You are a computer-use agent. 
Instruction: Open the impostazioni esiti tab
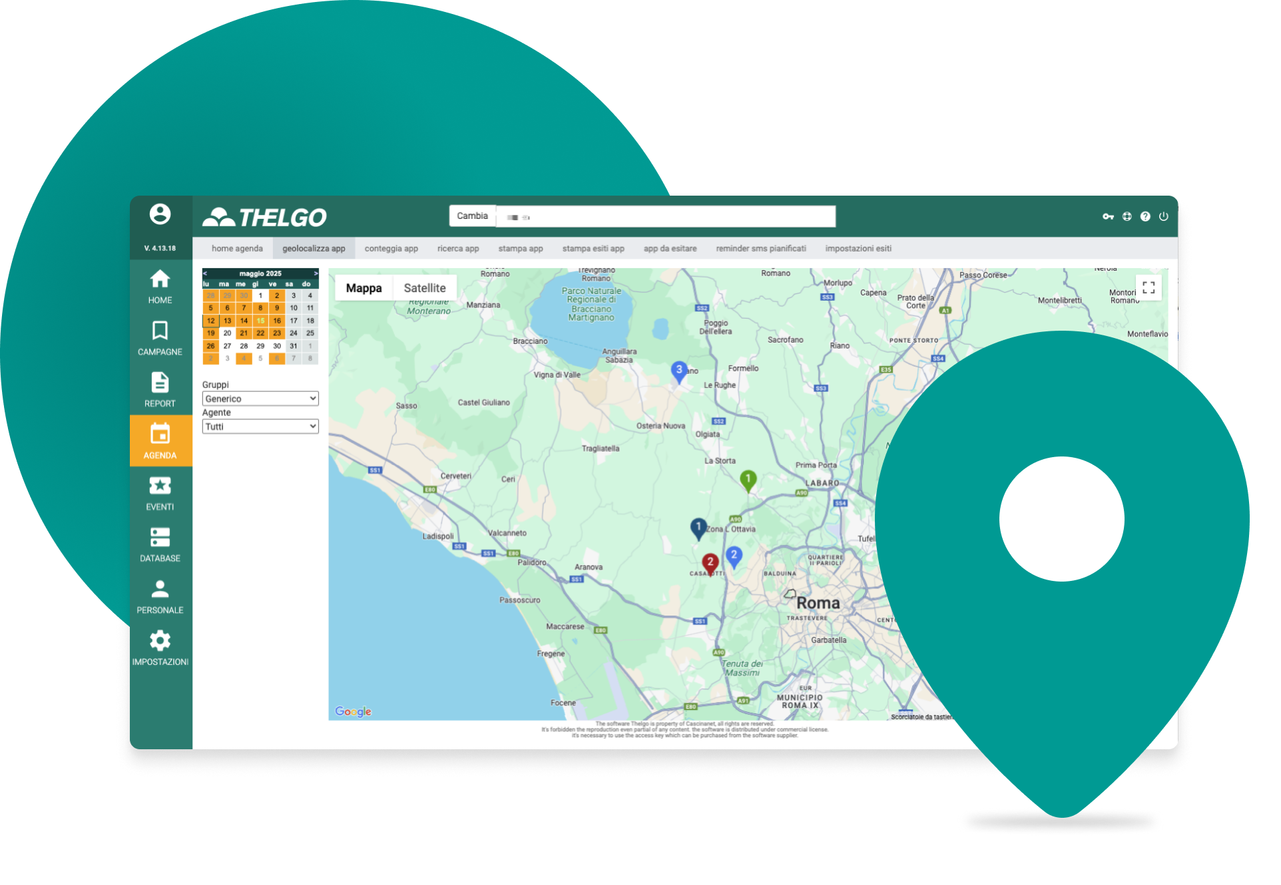pyautogui.click(x=858, y=248)
